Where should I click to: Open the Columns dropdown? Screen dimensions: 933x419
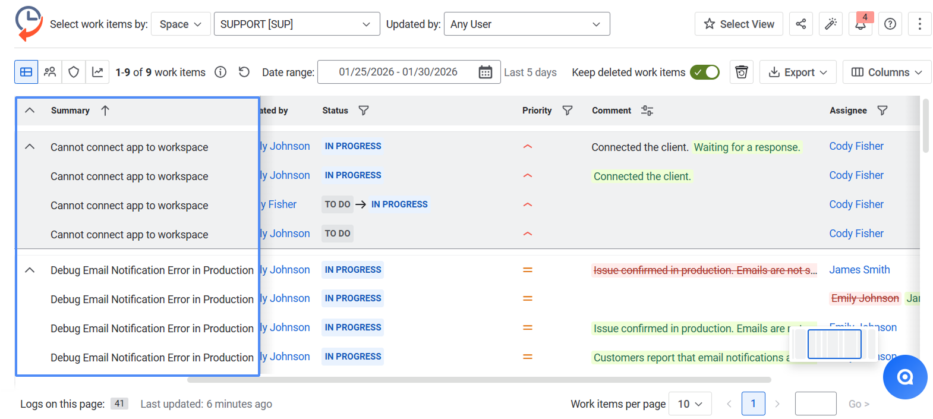point(886,72)
